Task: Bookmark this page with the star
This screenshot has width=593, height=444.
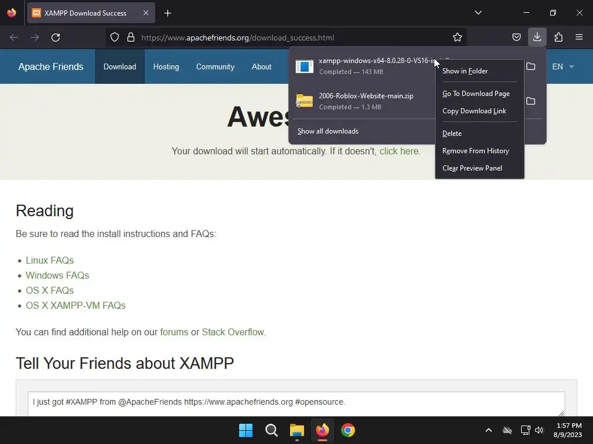Action: pos(457,38)
